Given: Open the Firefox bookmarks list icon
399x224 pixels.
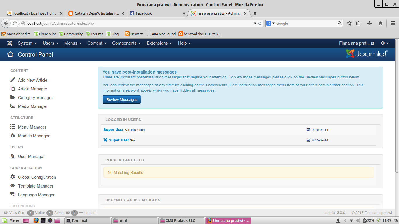Looking at the screenshot, I should 358,23.
